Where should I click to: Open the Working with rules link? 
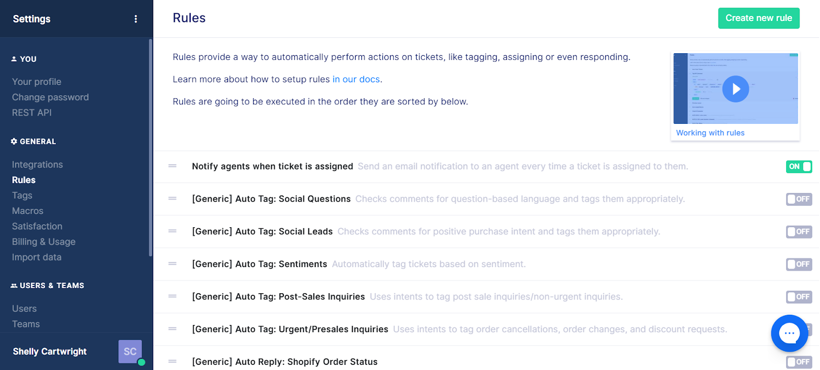[x=710, y=133]
